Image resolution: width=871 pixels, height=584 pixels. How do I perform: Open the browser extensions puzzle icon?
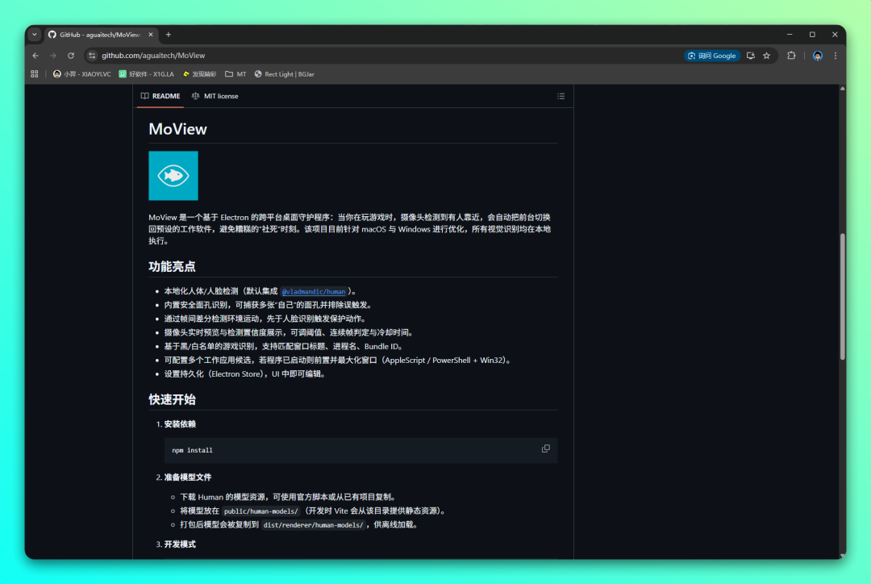click(x=791, y=56)
